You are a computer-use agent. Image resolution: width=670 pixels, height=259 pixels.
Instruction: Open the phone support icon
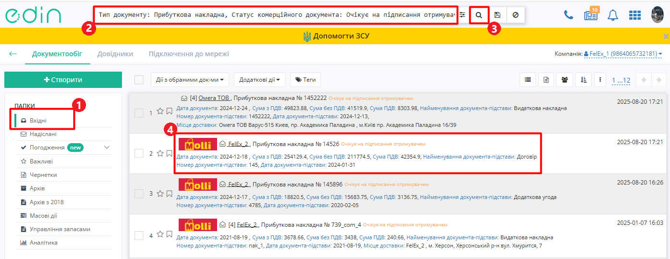pyautogui.click(x=569, y=15)
